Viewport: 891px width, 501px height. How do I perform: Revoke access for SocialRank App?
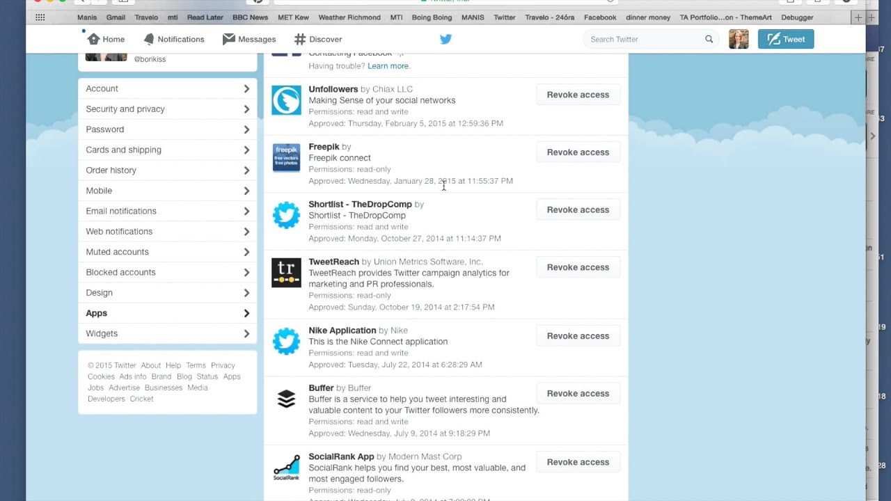[x=578, y=462]
